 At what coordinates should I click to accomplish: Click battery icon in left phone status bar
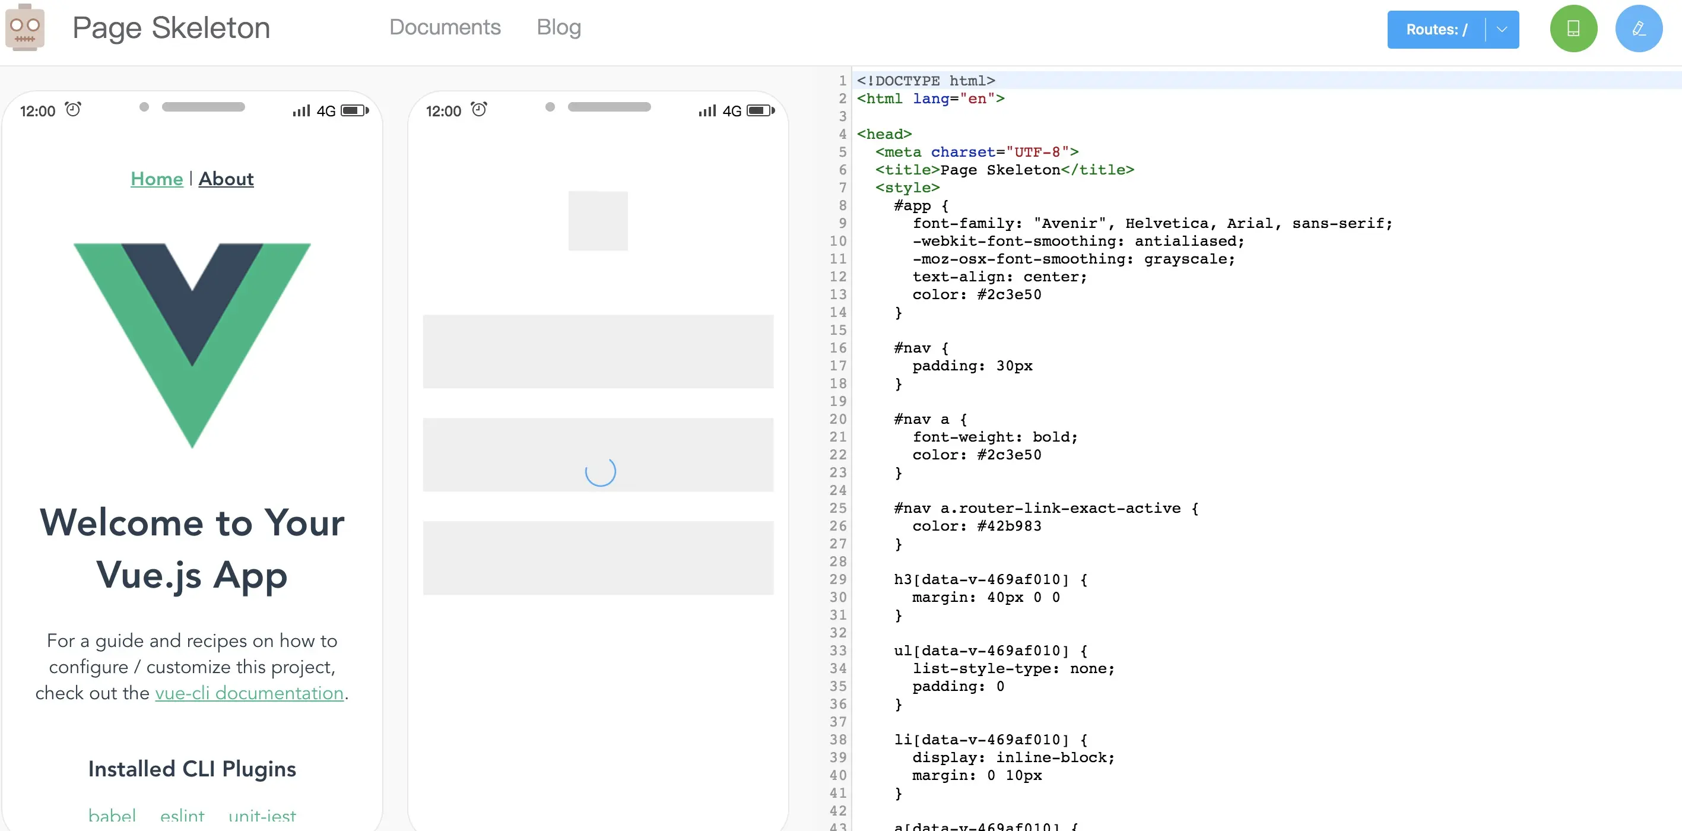click(354, 110)
